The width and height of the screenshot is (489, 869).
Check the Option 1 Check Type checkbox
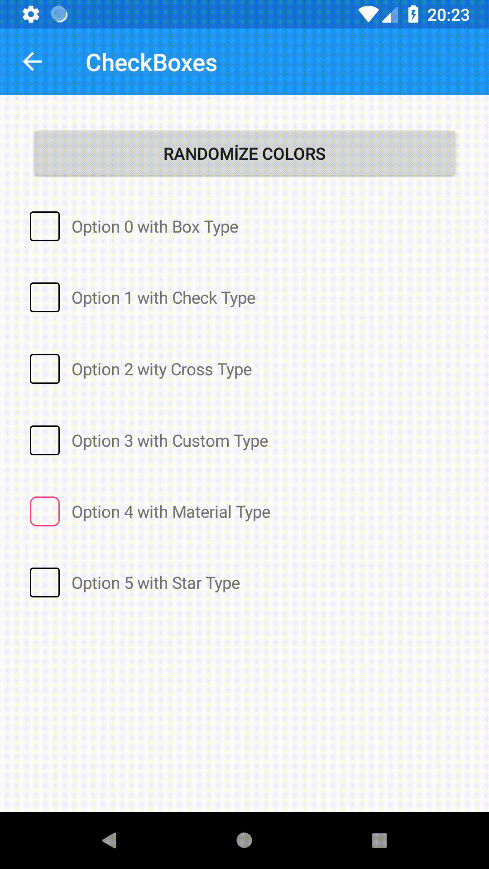click(x=45, y=297)
